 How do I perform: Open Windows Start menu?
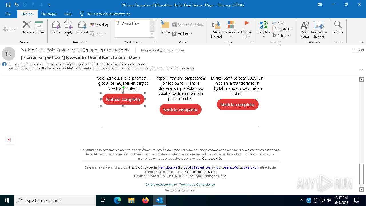point(7,200)
